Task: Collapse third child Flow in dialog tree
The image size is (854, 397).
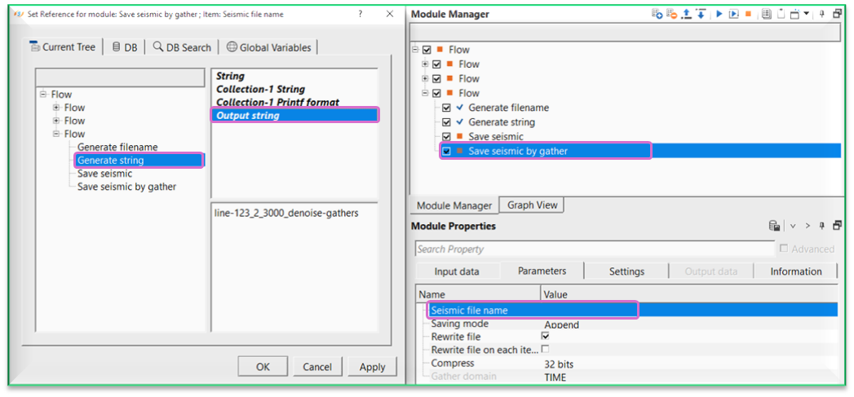Action: point(56,134)
